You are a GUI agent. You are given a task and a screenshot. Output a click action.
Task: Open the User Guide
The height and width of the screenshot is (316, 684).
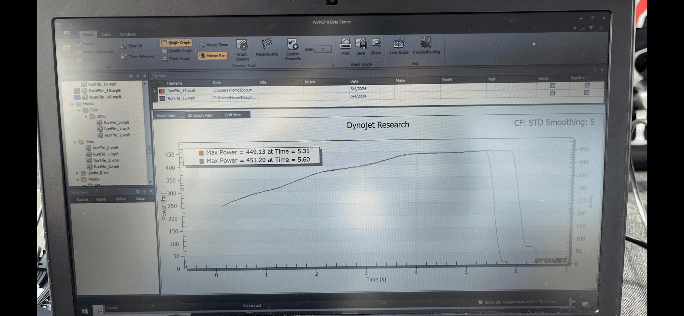pos(399,46)
